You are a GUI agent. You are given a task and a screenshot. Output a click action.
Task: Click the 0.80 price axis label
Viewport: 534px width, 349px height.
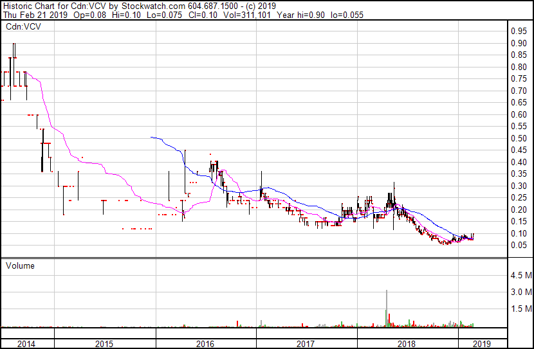tap(519, 67)
